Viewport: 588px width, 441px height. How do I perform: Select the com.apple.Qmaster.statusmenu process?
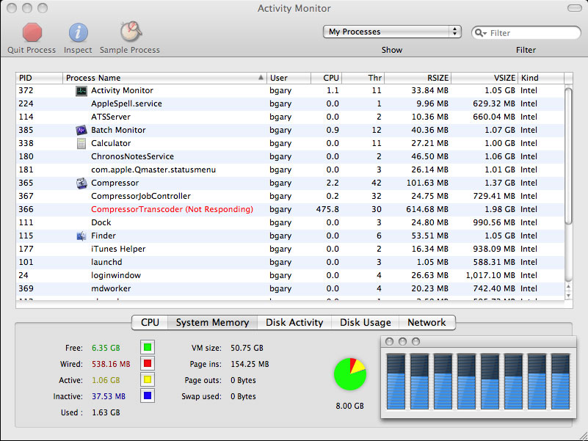pyautogui.click(x=290, y=170)
